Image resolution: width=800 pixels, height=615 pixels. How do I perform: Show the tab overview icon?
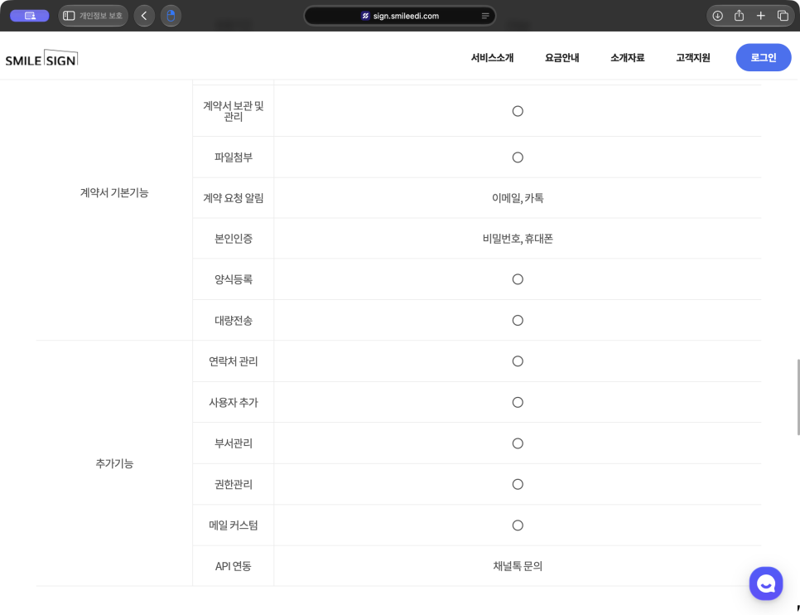pos(783,16)
